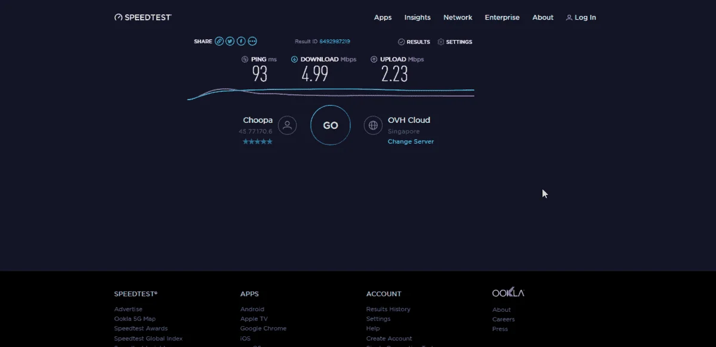Open the footer Help link
716x347 pixels.
click(373, 329)
